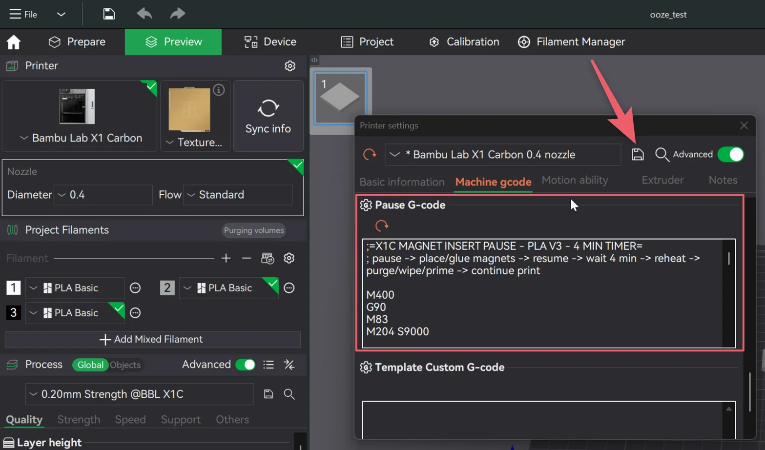Open the Support process tab

pos(181,420)
